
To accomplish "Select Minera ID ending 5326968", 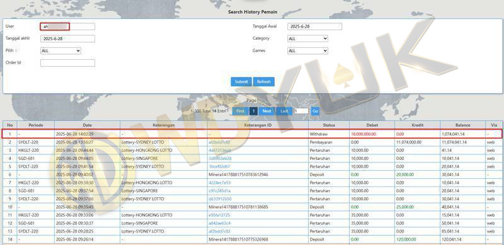I will point(238,239).
